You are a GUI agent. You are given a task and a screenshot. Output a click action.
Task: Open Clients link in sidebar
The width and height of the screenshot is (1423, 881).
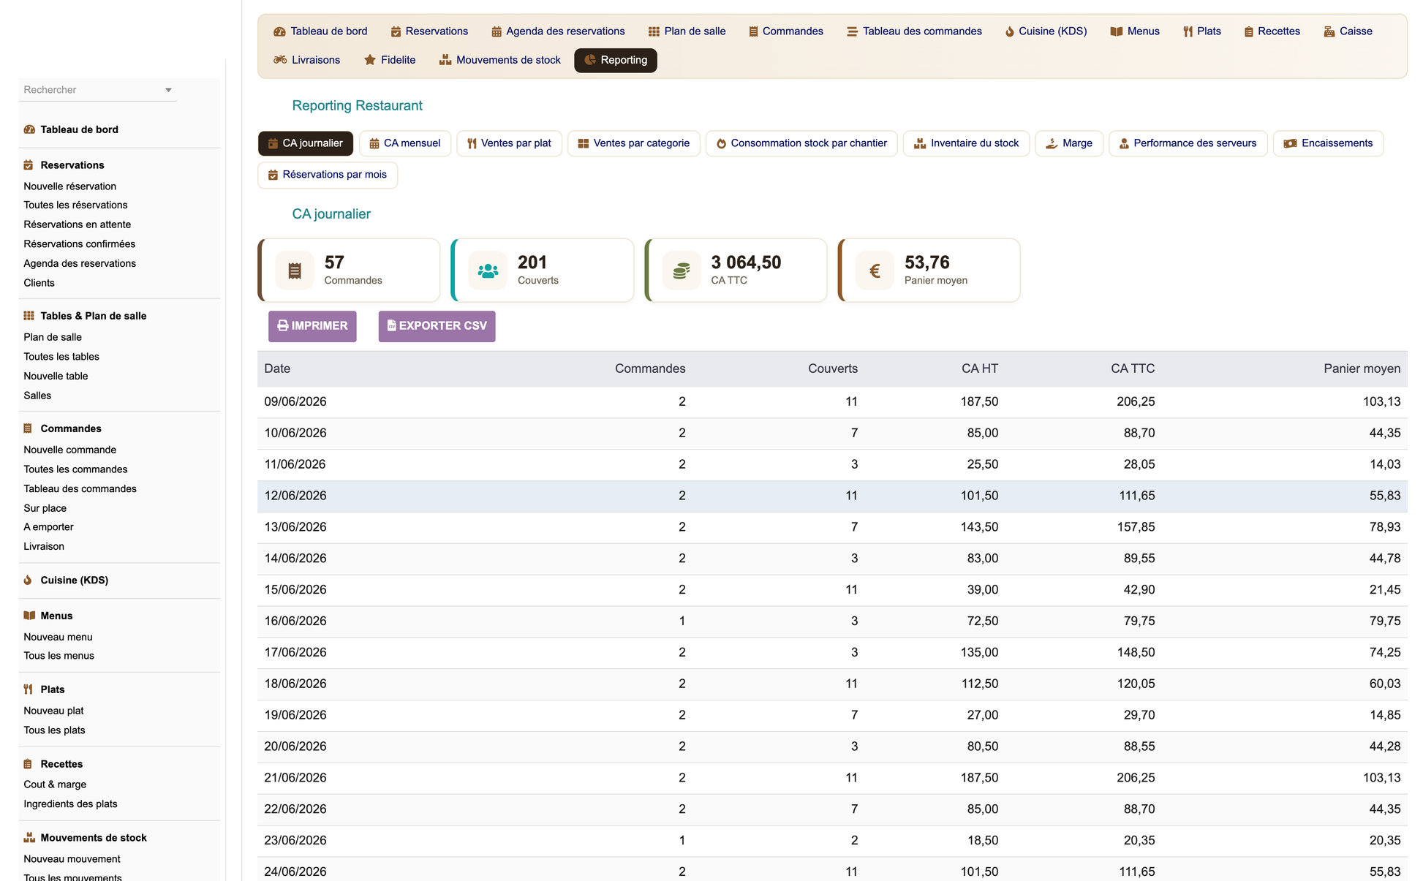click(39, 283)
